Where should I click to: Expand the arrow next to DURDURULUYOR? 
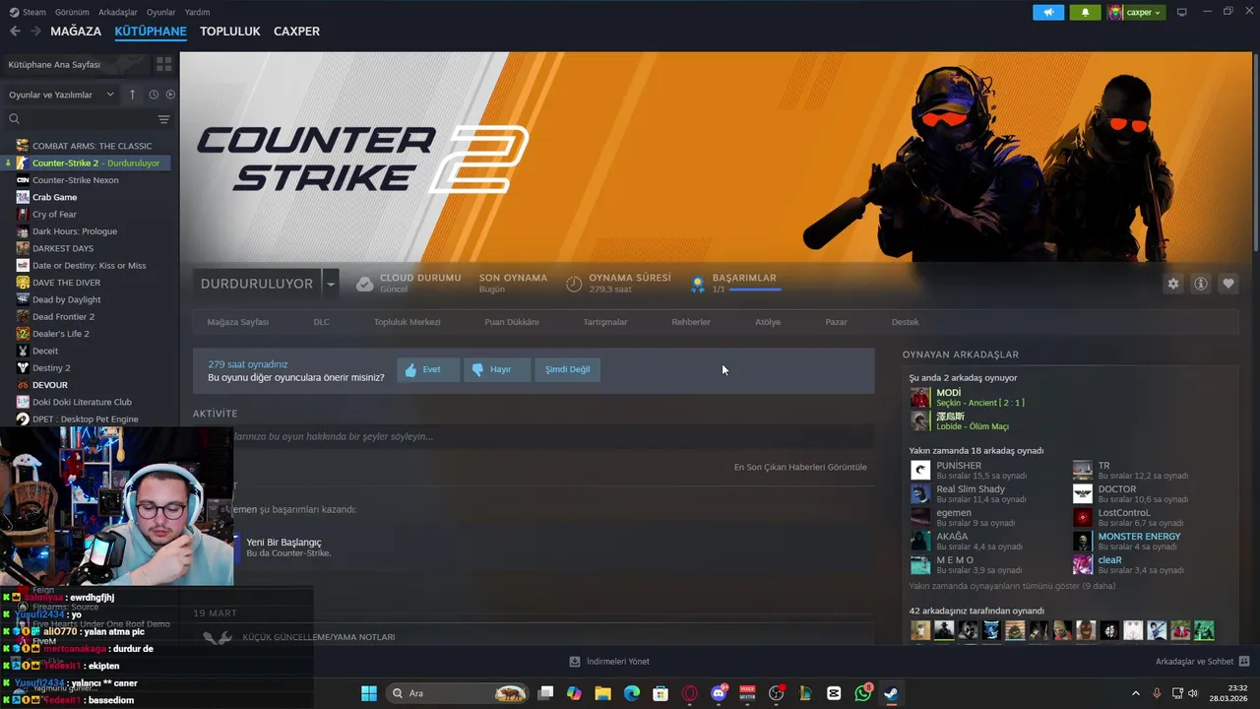(331, 284)
